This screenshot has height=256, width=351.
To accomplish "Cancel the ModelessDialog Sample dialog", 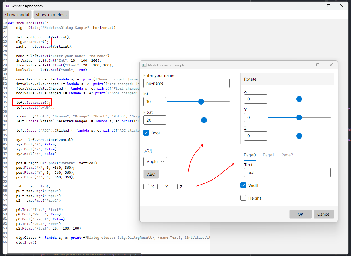I will pyautogui.click(x=324, y=214).
